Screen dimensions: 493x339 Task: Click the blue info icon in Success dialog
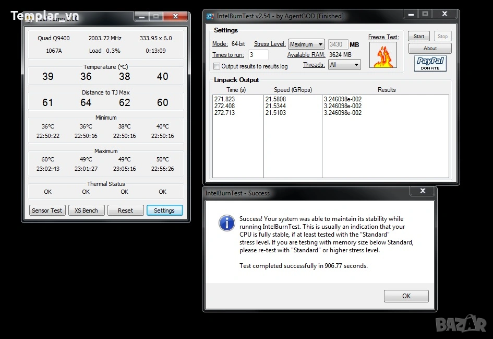point(226,223)
